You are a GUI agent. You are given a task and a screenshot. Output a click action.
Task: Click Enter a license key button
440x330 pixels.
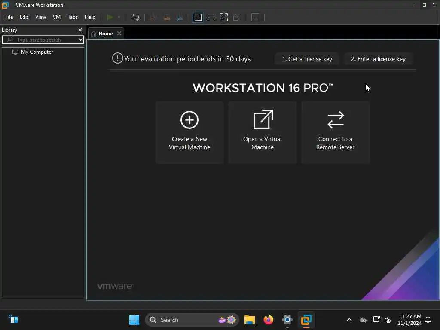click(x=378, y=59)
